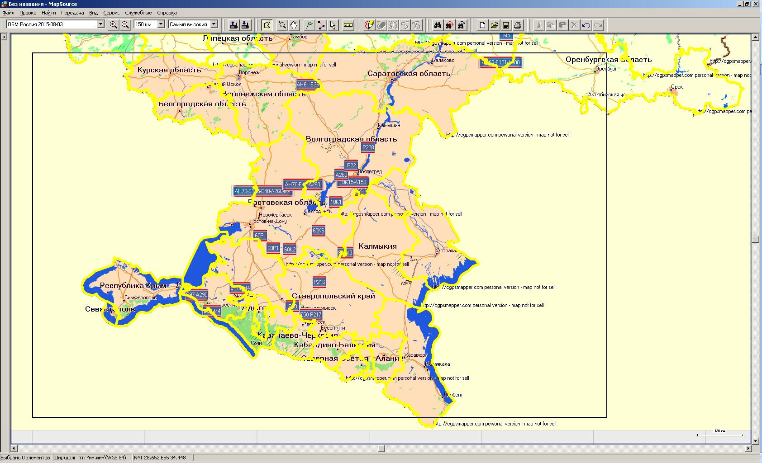Click the Save floppy disk icon
This screenshot has width=762, height=463.
coord(506,25)
